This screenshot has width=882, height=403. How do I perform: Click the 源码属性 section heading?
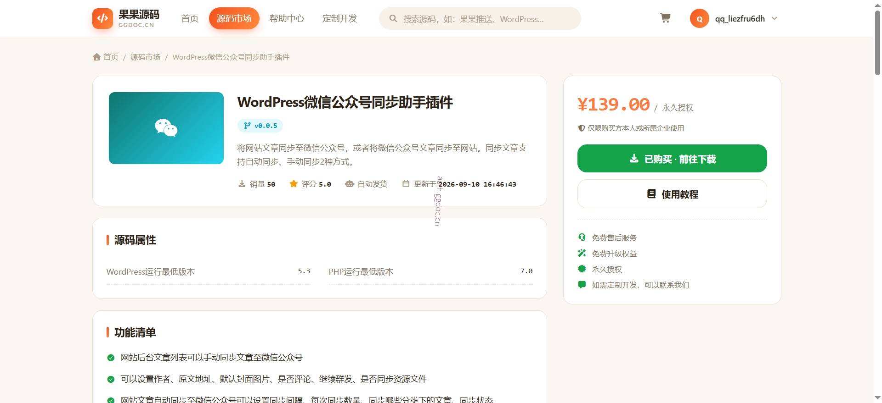tap(135, 240)
